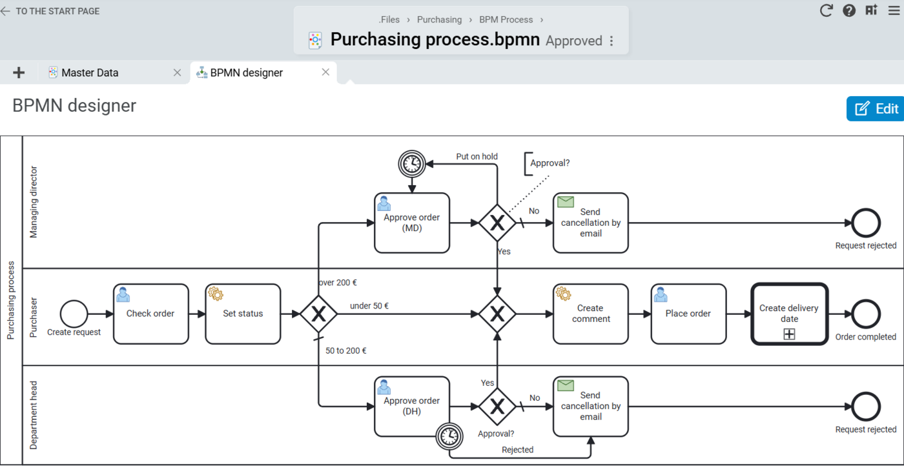Select the Approve order (DH) task
The image size is (904, 473).
(x=411, y=407)
